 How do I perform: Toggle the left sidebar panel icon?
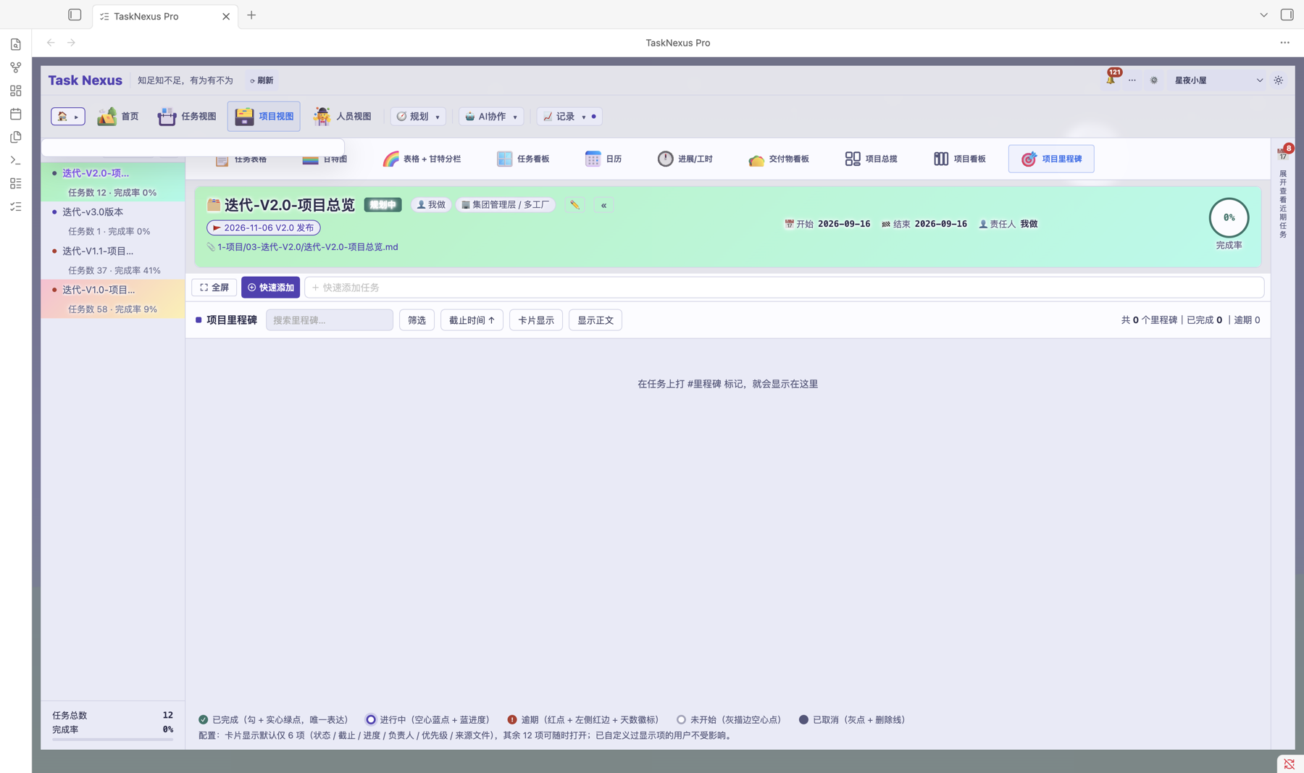click(x=75, y=14)
